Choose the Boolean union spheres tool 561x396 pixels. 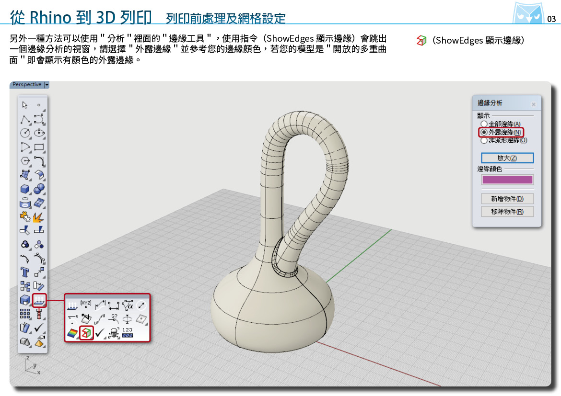[39, 189]
